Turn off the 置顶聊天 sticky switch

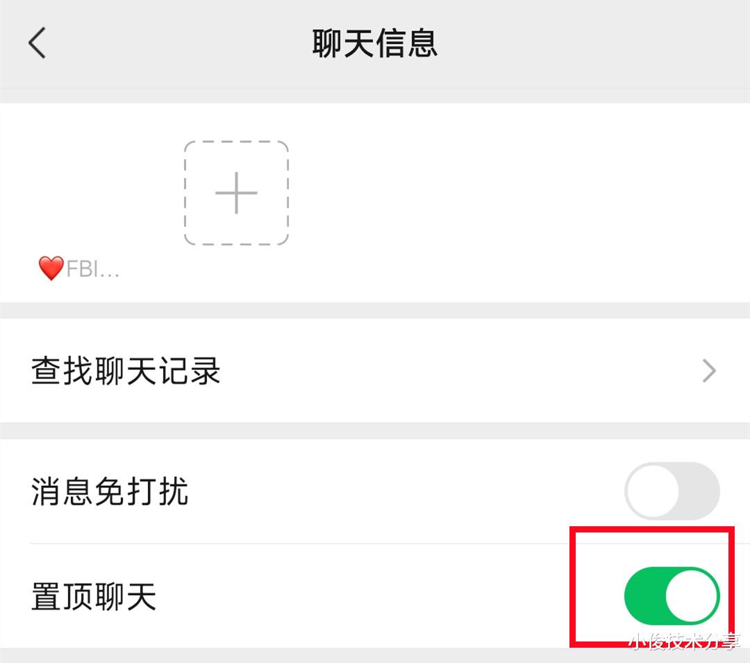pos(672,596)
